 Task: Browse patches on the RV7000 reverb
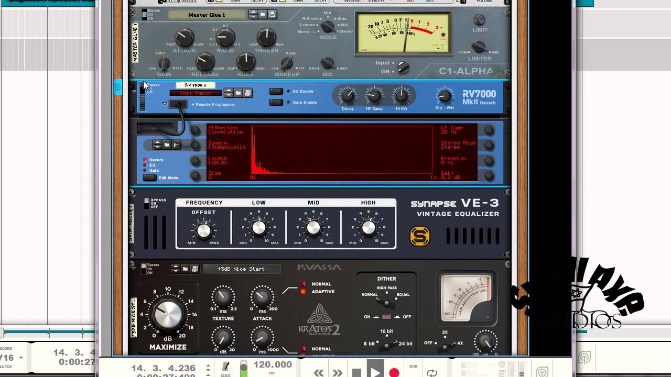pos(238,93)
